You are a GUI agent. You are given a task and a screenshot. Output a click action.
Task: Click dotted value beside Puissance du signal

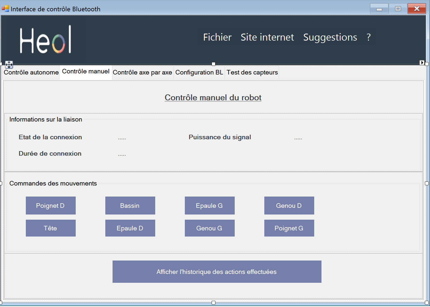click(298, 138)
